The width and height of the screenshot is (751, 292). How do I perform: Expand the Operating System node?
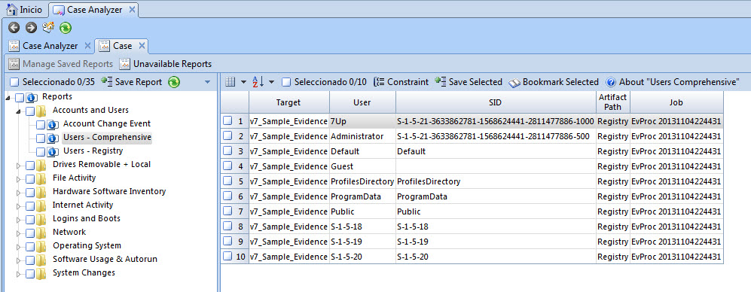[19, 247]
